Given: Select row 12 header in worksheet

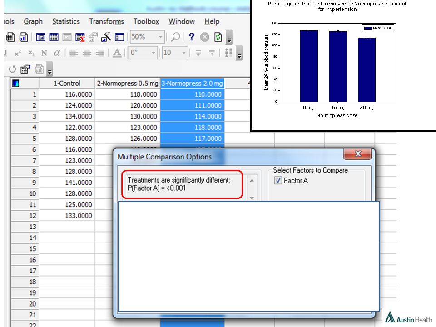Looking at the screenshot, I should click(25, 215).
